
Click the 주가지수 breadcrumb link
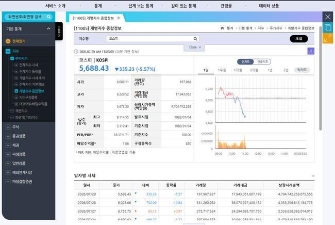point(276,28)
